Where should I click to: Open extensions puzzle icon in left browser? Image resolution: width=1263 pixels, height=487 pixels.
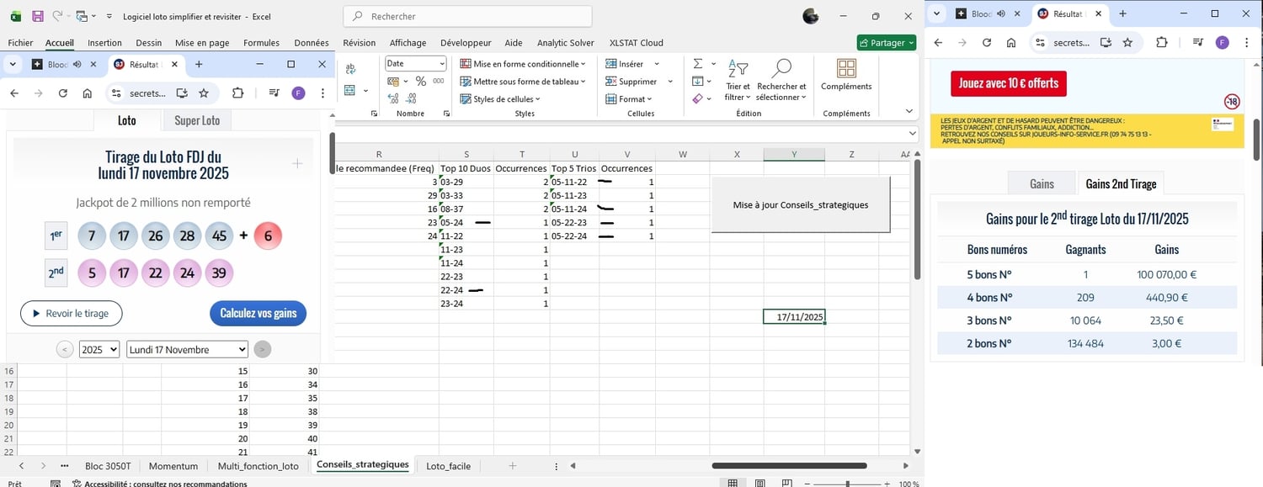pyautogui.click(x=237, y=93)
